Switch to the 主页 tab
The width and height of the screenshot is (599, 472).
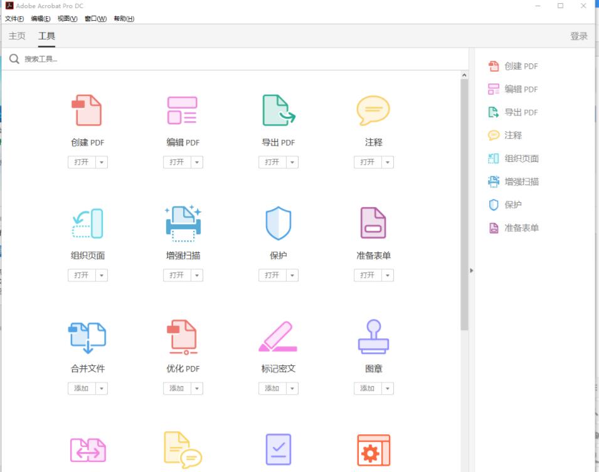pos(17,36)
